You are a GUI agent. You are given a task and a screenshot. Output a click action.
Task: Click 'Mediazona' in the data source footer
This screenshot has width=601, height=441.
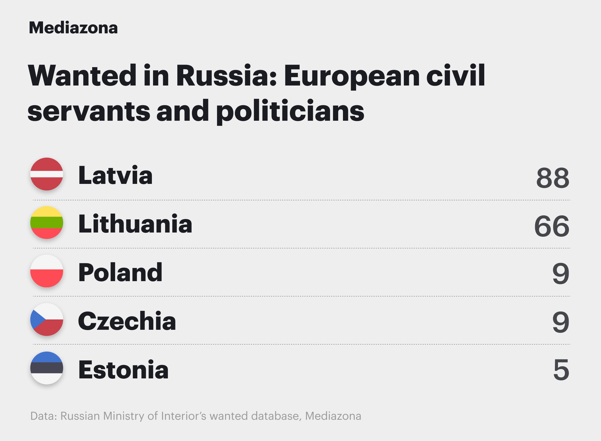click(x=333, y=416)
